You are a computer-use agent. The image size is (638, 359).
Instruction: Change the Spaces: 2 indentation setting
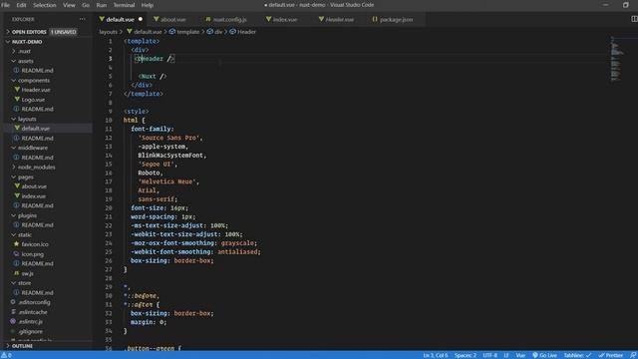coord(466,355)
